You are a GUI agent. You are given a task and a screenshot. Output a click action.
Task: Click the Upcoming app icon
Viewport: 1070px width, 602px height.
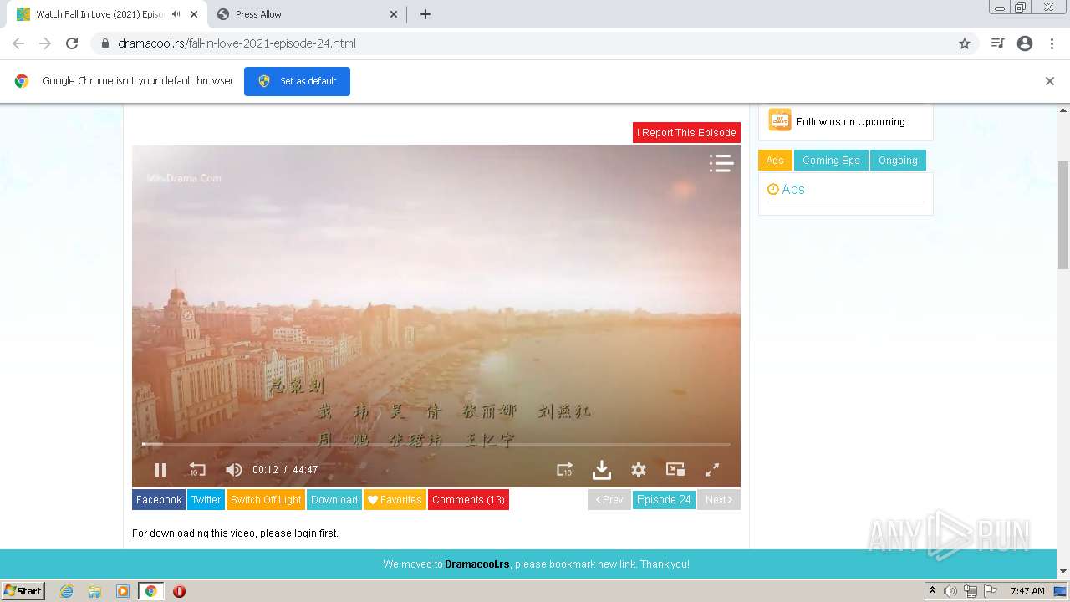coord(780,120)
